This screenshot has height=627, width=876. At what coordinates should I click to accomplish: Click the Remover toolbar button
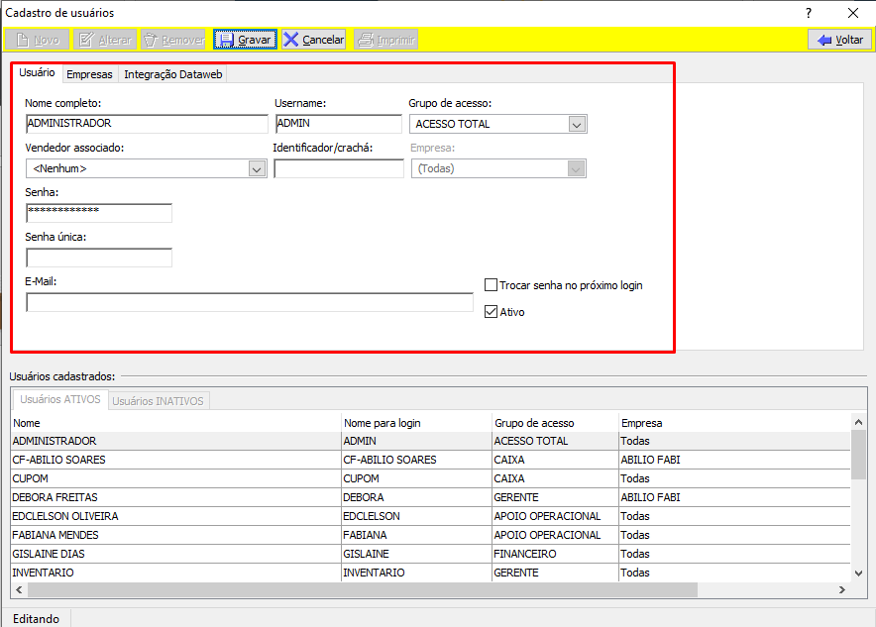[x=173, y=40]
